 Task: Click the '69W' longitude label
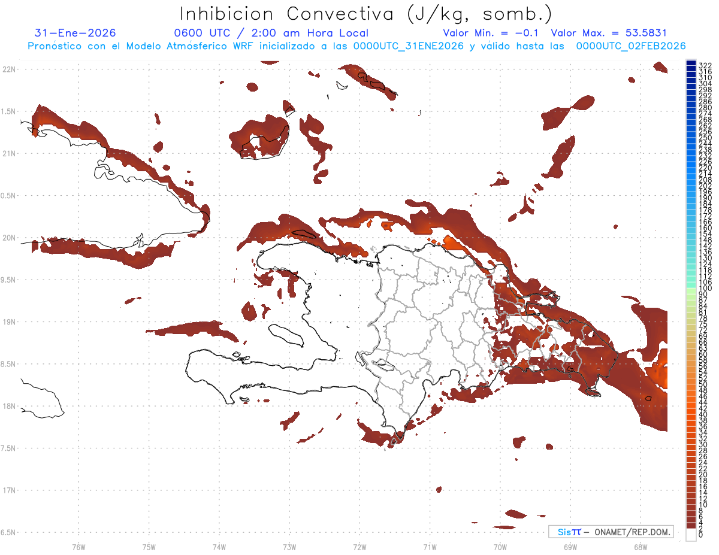coord(570,547)
